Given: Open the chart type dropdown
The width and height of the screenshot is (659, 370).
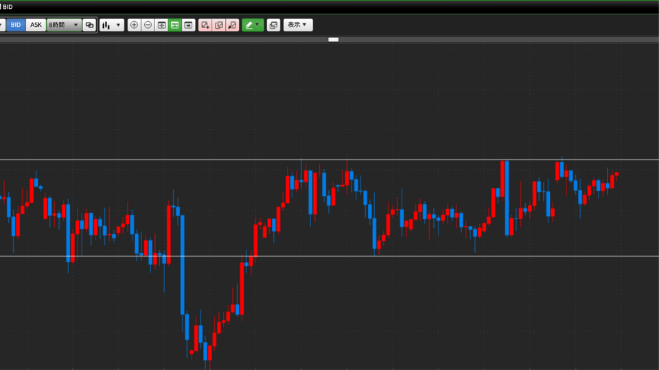Looking at the screenshot, I should tap(112, 25).
